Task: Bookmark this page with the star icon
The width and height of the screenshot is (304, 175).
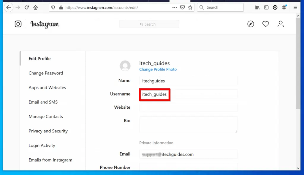Action: [190, 7]
